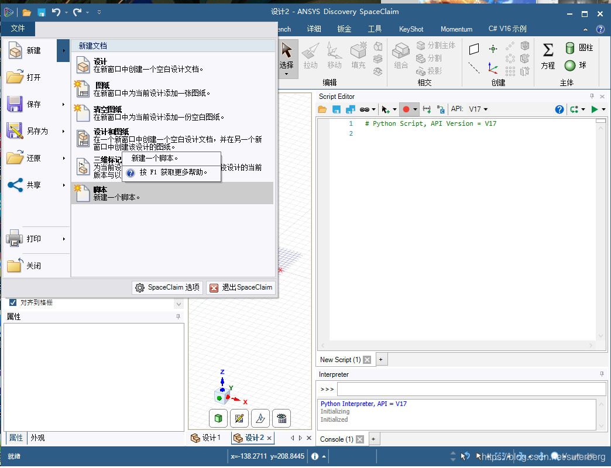The image size is (611, 468).
Task: Choose 图纸 to add a drawing sheet
Action: [173, 89]
